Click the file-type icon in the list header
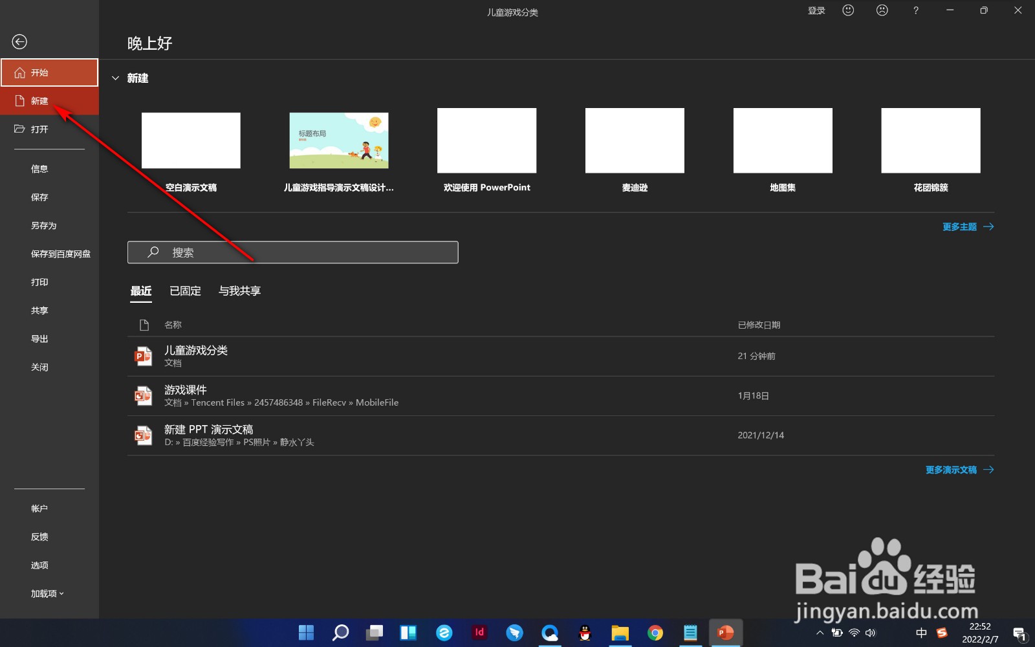This screenshot has width=1035, height=647. 144,325
